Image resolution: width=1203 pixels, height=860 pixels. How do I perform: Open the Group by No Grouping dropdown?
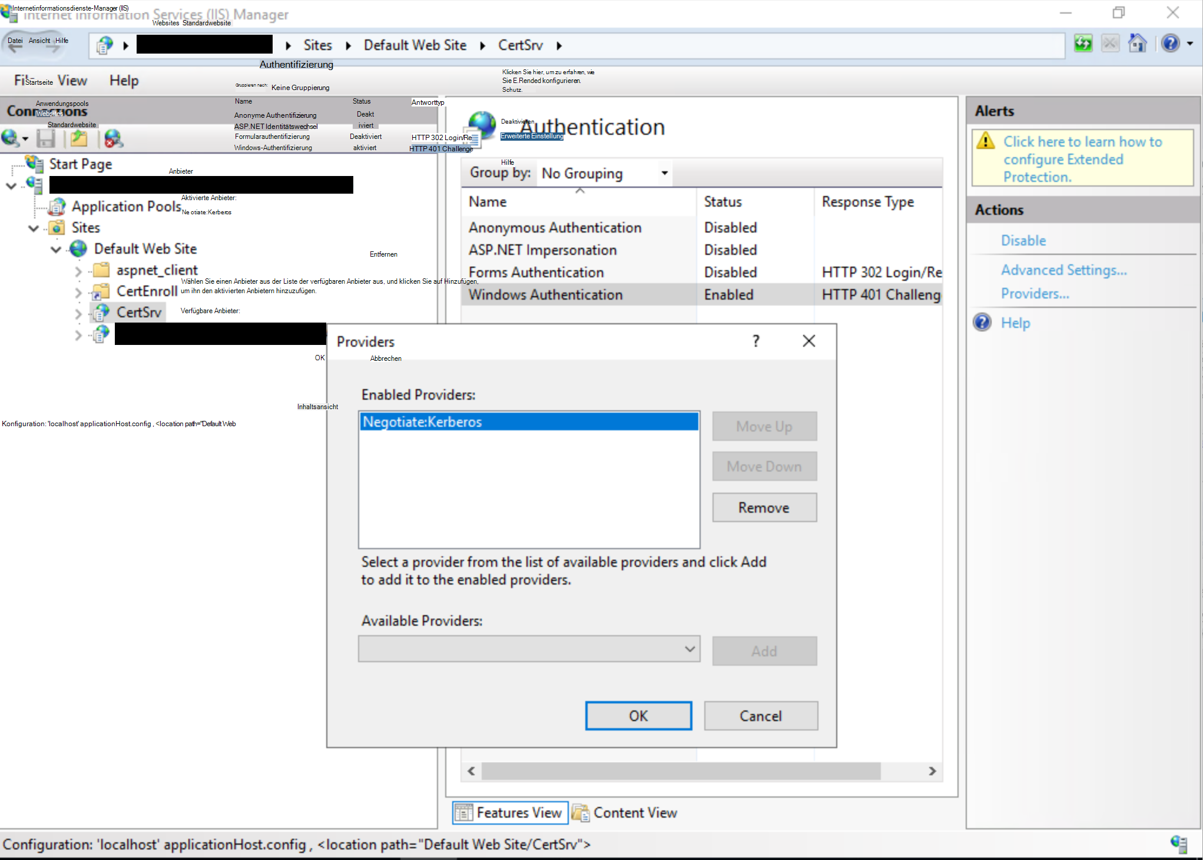pyautogui.click(x=605, y=173)
